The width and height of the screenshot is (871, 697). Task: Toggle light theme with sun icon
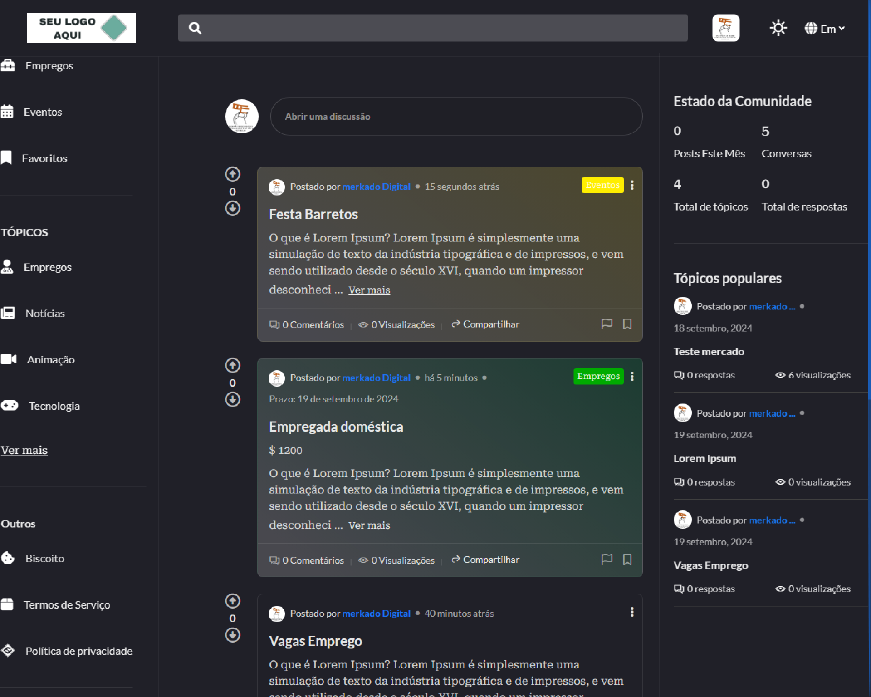778,28
